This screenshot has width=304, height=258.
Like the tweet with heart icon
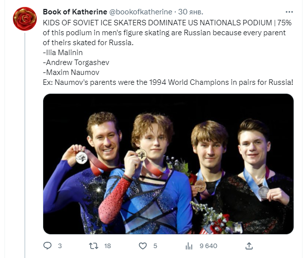(143, 246)
